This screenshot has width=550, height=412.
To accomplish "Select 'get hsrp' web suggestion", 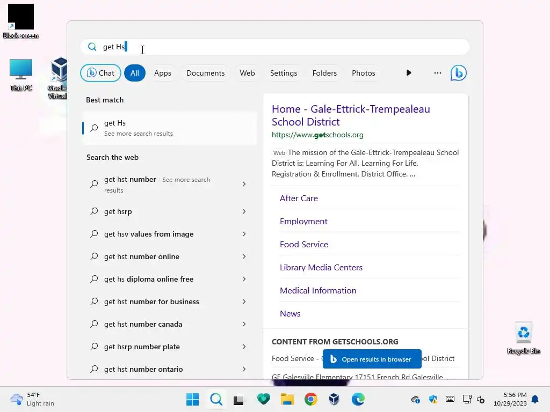I will tap(170, 211).
